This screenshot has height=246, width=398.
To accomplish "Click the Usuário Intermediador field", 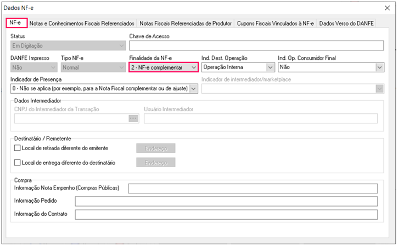I will (260, 118).
